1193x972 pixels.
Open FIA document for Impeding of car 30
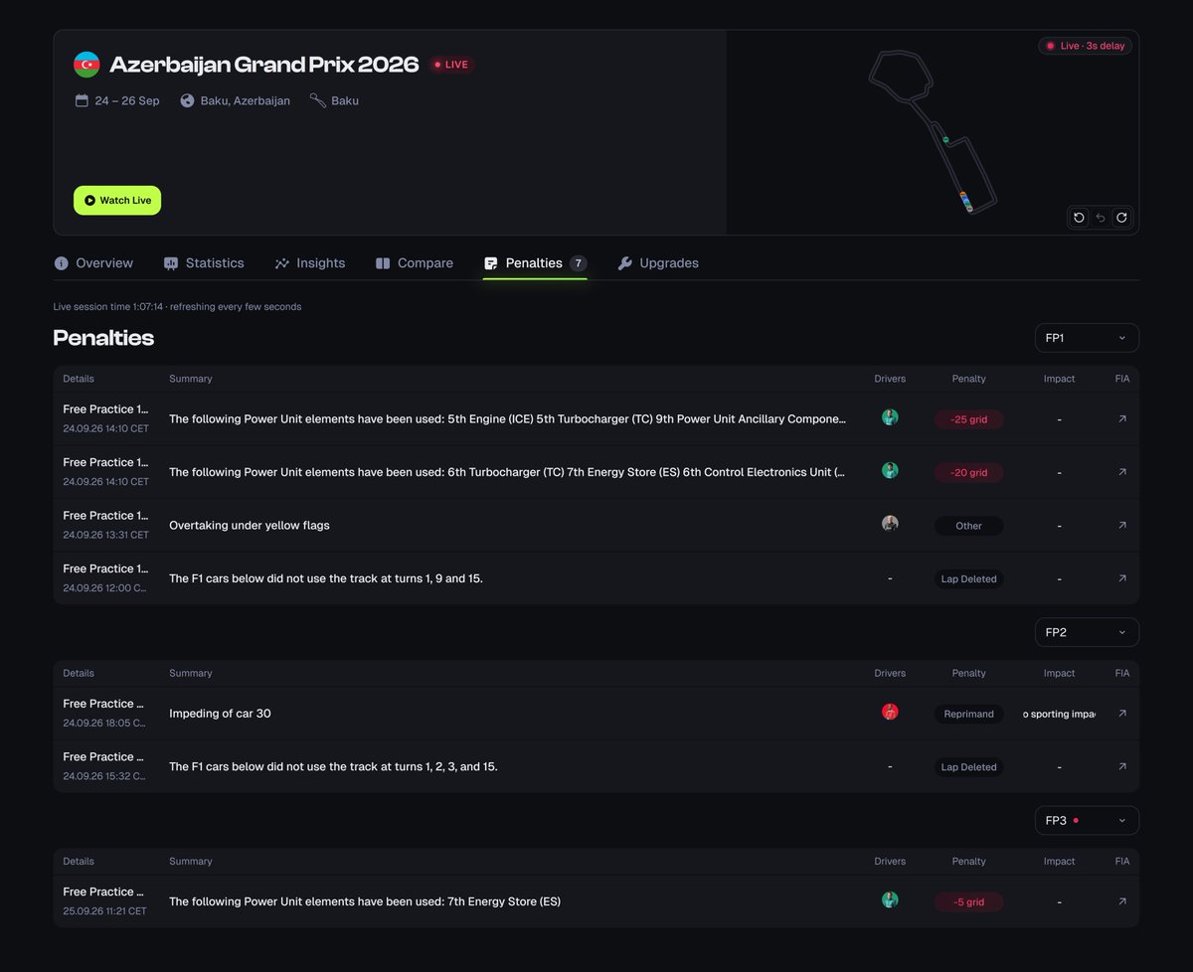point(1122,714)
